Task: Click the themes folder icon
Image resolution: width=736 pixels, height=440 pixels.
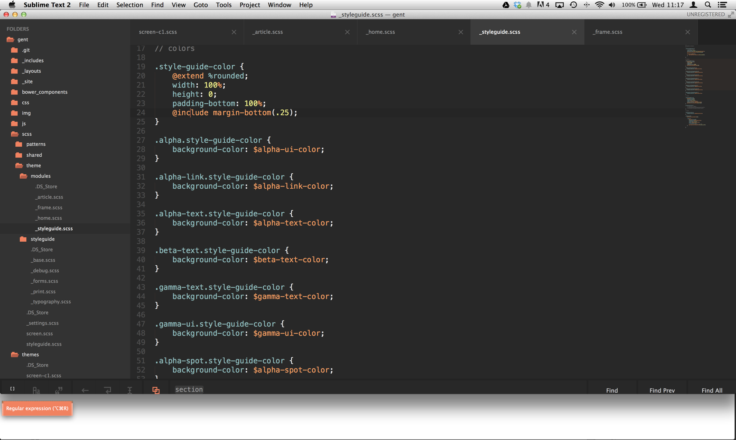Action: coord(14,355)
